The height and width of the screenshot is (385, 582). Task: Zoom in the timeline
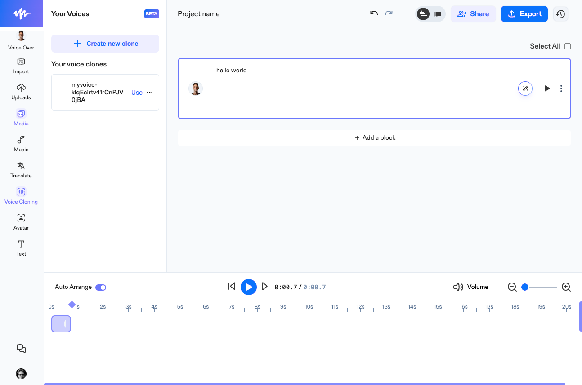point(566,287)
